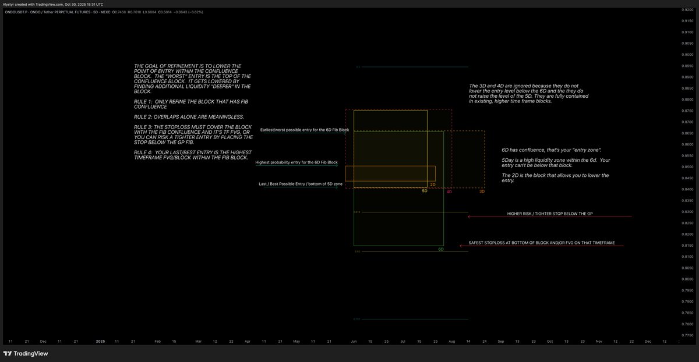Select the 2D block label
The height and width of the screenshot is (362, 699).
[x=433, y=184]
